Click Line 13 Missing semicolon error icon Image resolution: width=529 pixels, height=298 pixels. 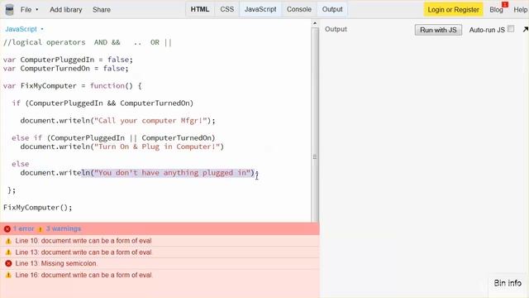(x=8, y=263)
